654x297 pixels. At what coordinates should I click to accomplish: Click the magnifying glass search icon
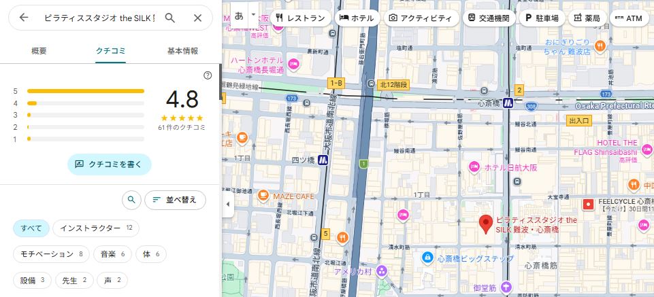coord(170,18)
